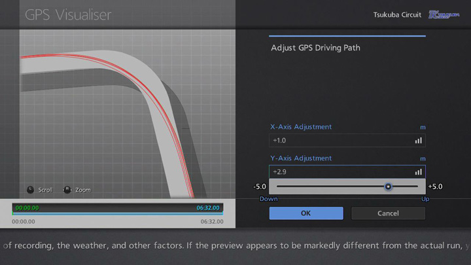Viewport: 471px width, 265px height.
Task: Select the X-Axis Adjustment value field
Action: [x=340, y=140]
